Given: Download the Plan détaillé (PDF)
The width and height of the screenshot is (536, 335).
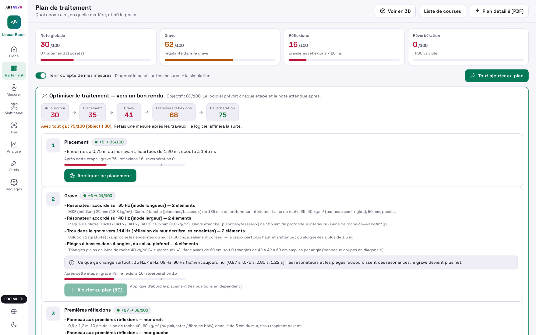Looking at the screenshot, I should pos(499,11).
